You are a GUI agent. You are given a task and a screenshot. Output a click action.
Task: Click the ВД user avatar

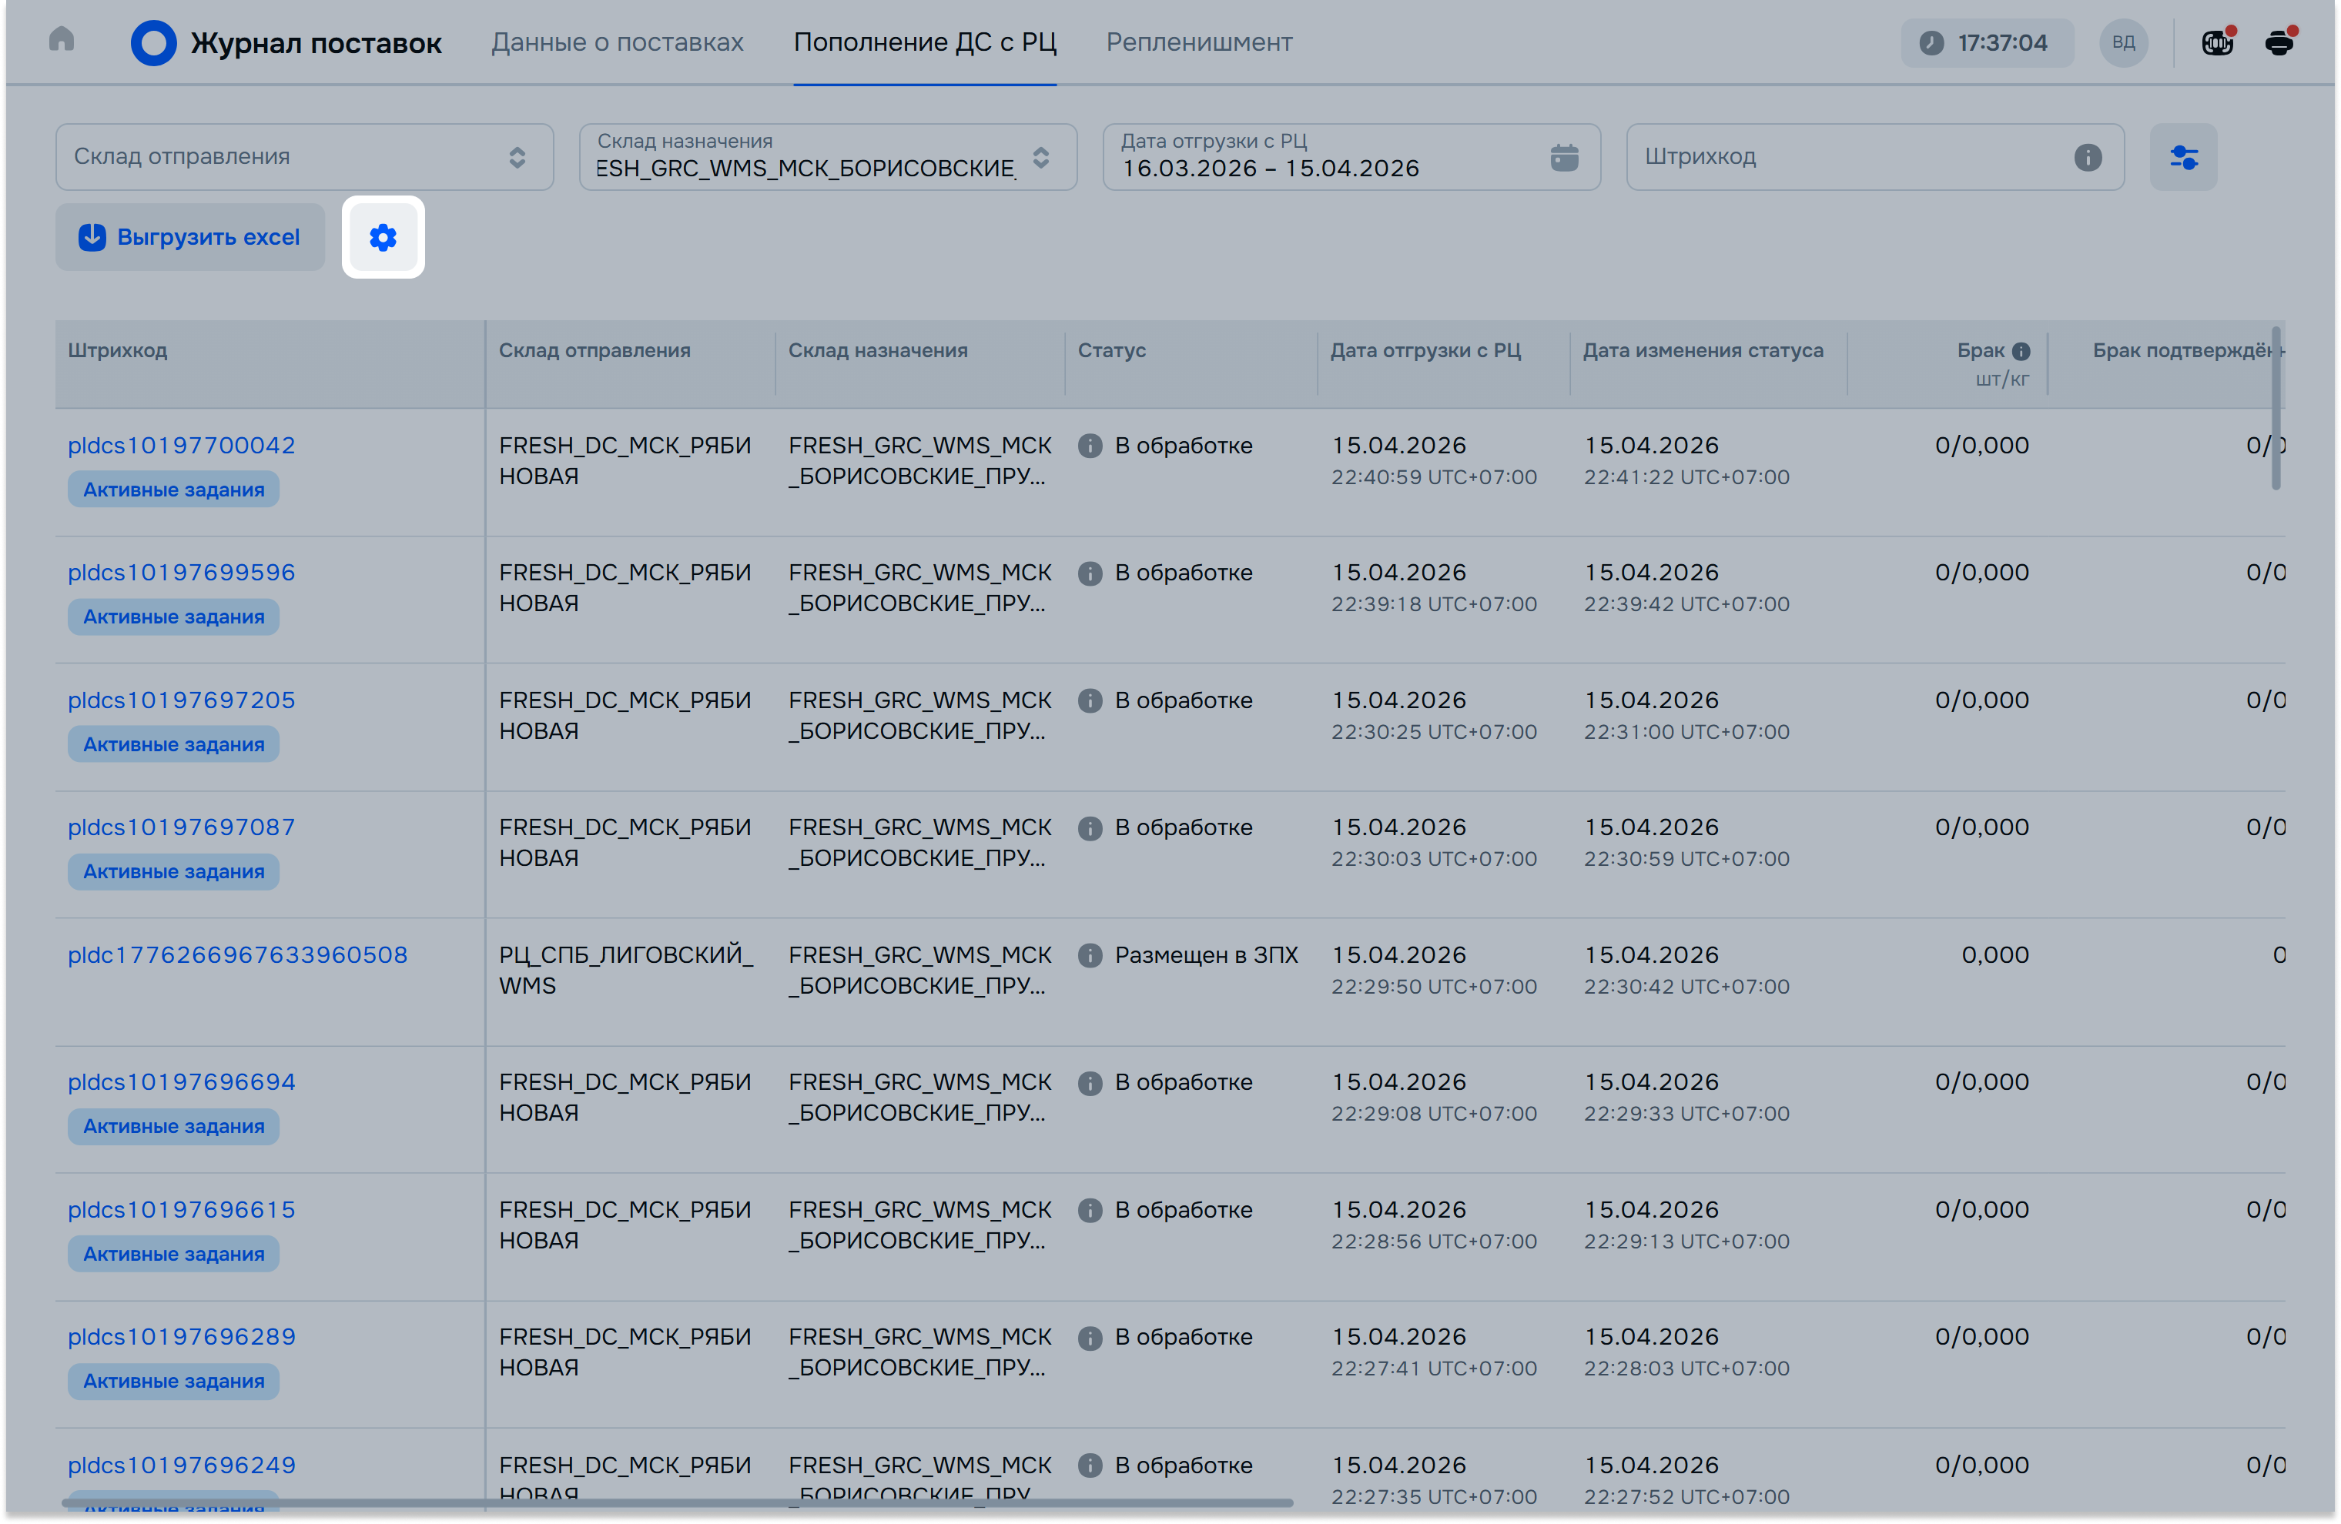pyautogui.click(x=2124, y=43)
